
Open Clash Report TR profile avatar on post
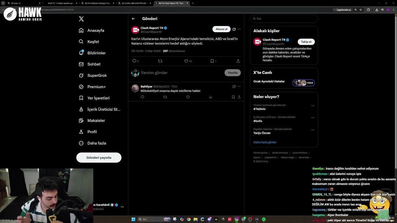[x=135, y=30]
